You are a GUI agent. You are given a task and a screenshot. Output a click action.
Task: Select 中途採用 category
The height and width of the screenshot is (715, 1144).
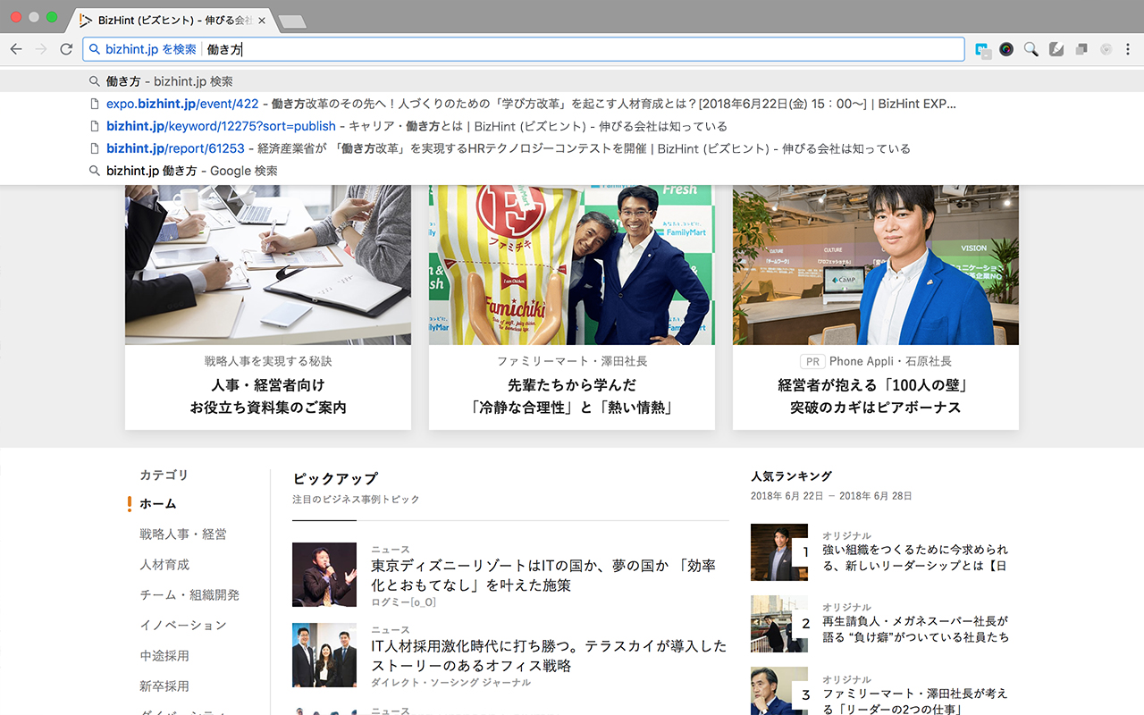point(164,656)
